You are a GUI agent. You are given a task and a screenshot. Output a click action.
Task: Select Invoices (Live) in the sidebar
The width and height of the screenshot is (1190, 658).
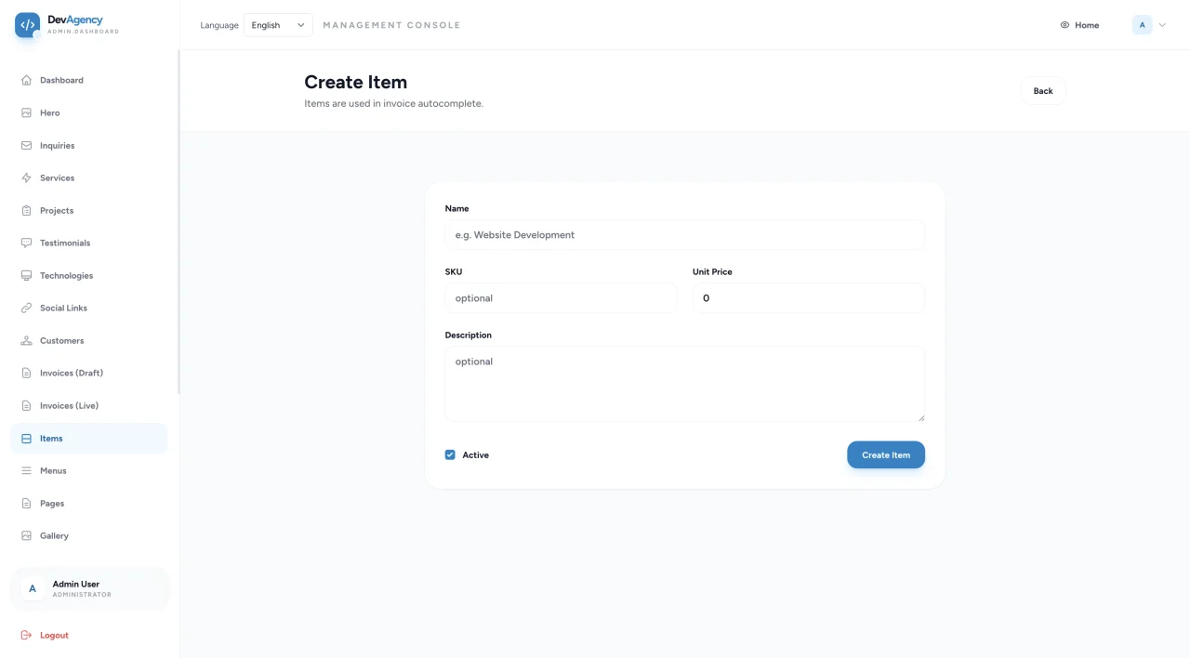89,405
